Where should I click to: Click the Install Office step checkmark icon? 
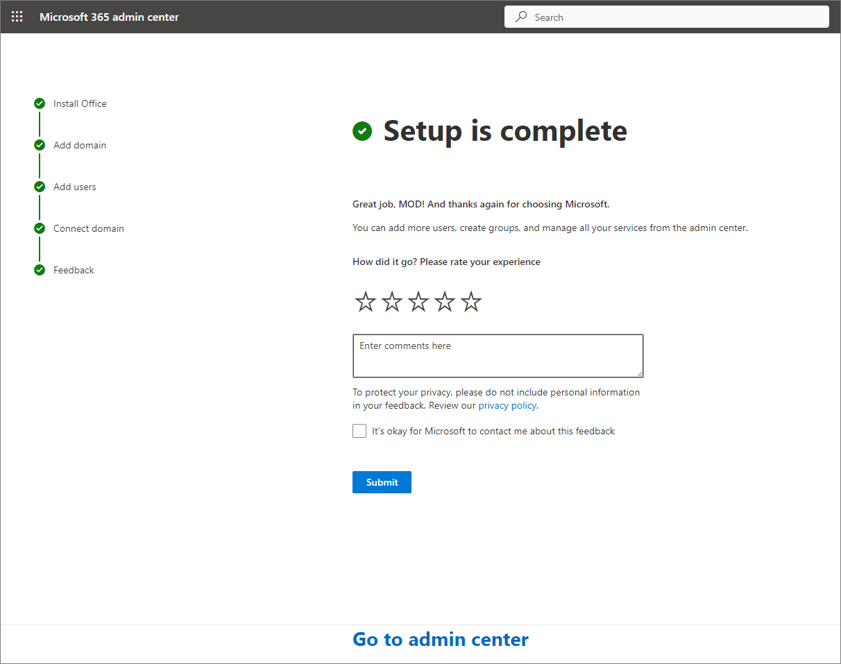pyautogui.click(x=40, y=103)
